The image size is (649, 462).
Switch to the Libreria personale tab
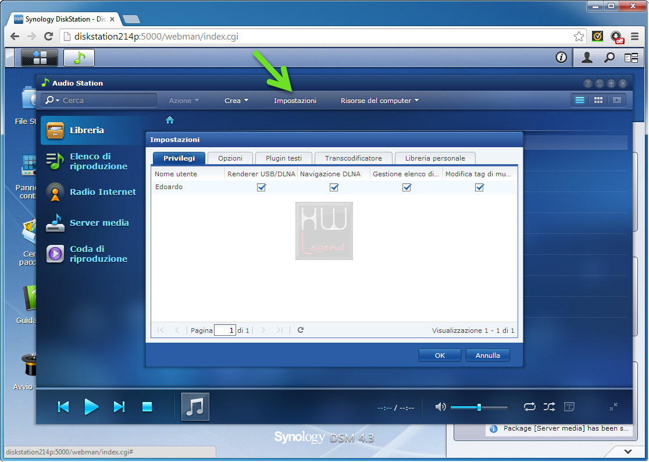[x=435, y=158]
